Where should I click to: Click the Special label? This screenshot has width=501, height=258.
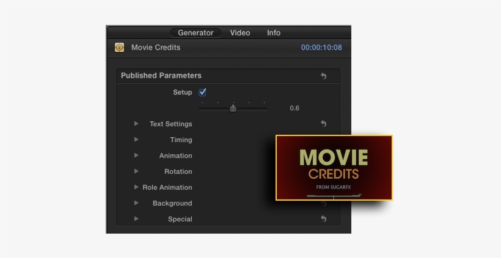click(x=180, y=220)
